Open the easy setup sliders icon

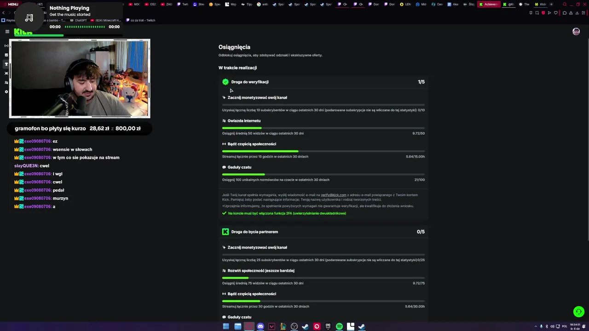point(583,13)
